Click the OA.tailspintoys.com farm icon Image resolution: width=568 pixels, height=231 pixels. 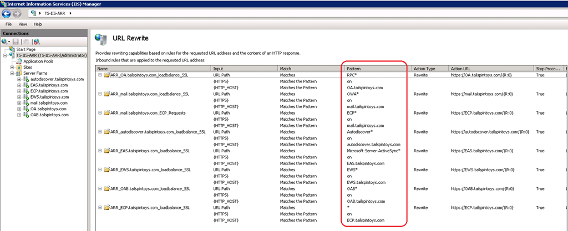[x=26, y=109]
